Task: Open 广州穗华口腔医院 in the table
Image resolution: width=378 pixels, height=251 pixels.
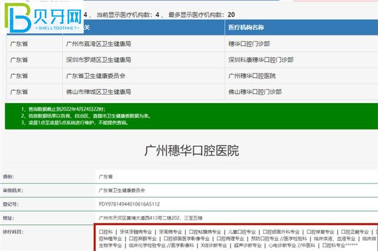Action: coord(252,76)
